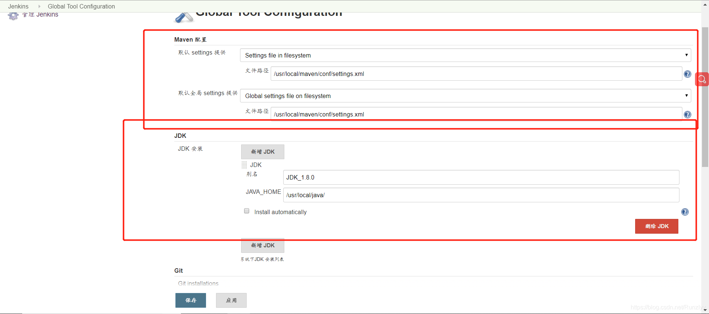This screenshot has width=709, height=314.
Task: Open the Settings file in filesystem dropdown
Action: [x=465, y=55]
